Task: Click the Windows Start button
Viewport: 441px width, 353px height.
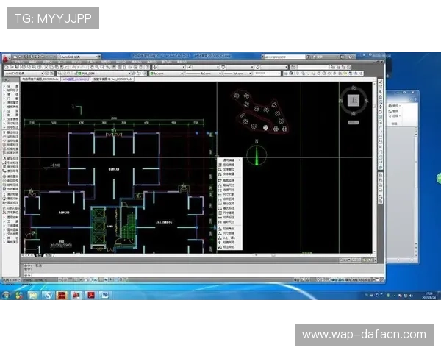Action: coord(7,296)
